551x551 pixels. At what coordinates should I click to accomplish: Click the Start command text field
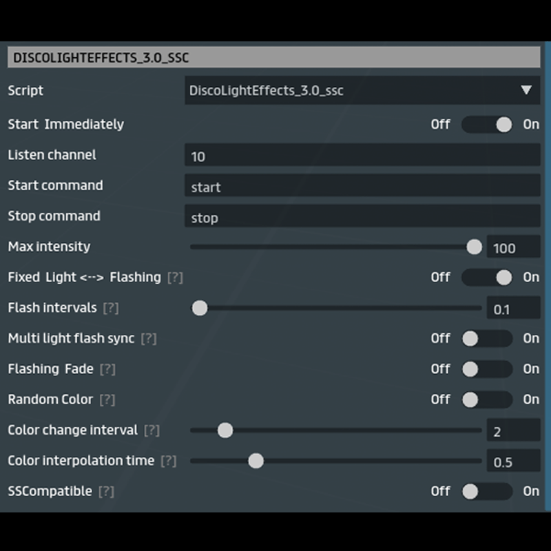tap(362, 187)
